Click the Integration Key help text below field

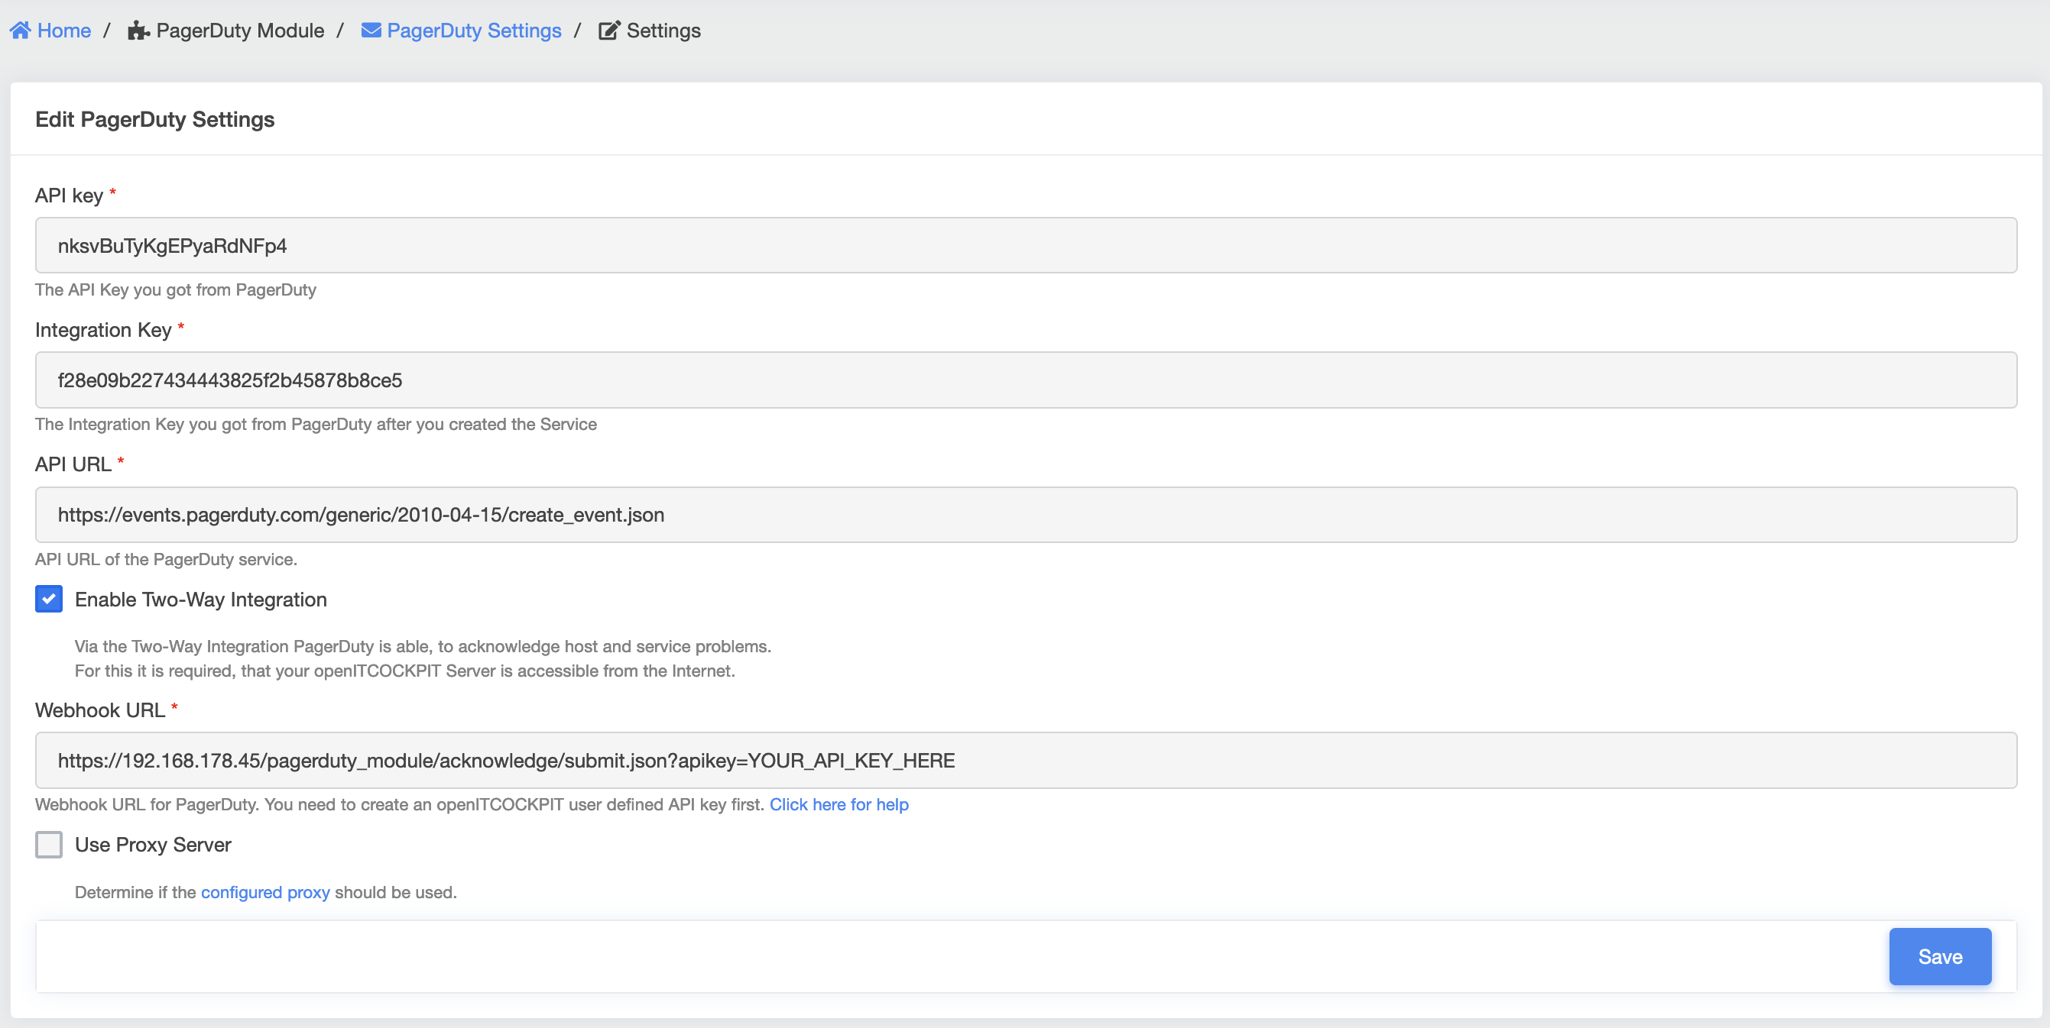(x=316, y=424)
